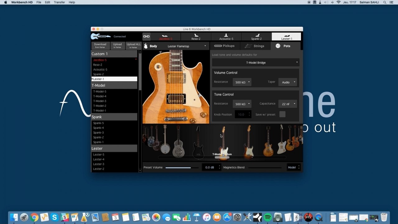The width and height of the screenshot is (398, 224).
Task: Pick the sunburst Strat-style guitar in carousel
Action: click(x=248, y=141)
